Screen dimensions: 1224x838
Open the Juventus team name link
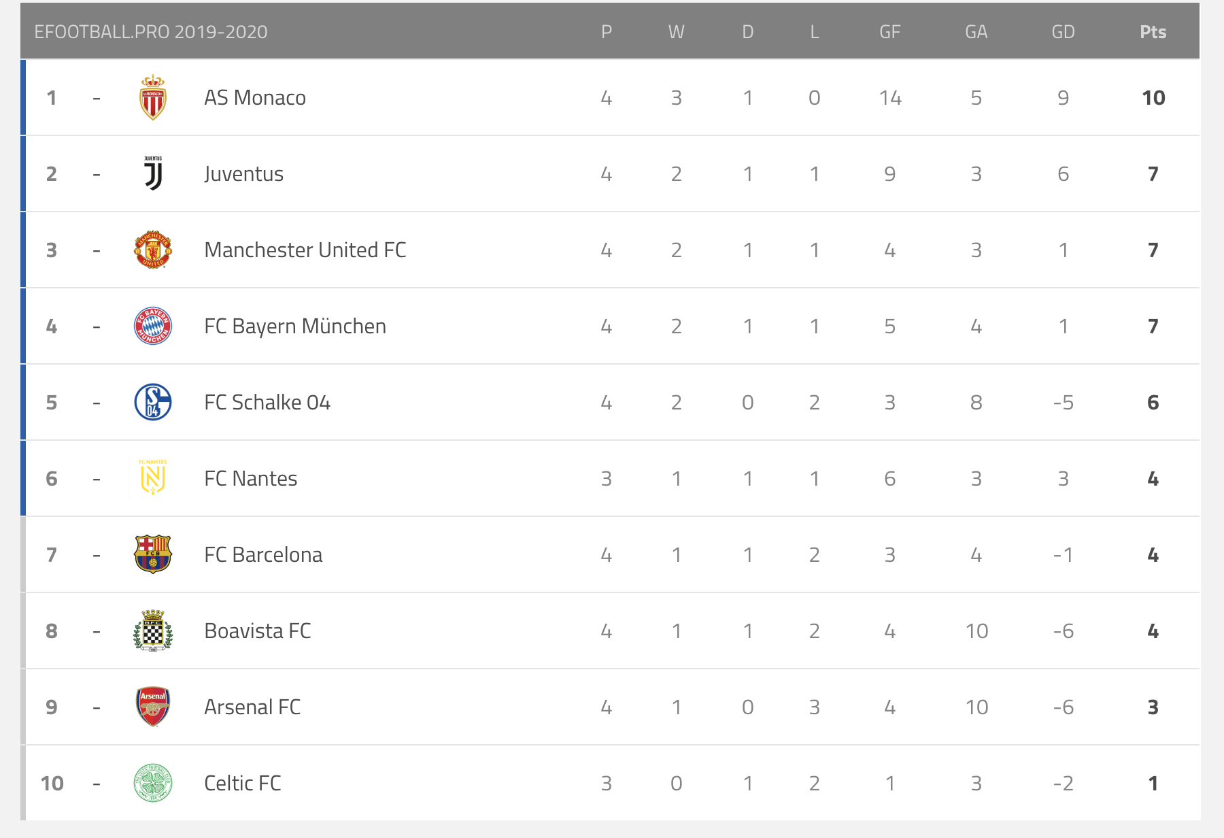pos(243,174)
